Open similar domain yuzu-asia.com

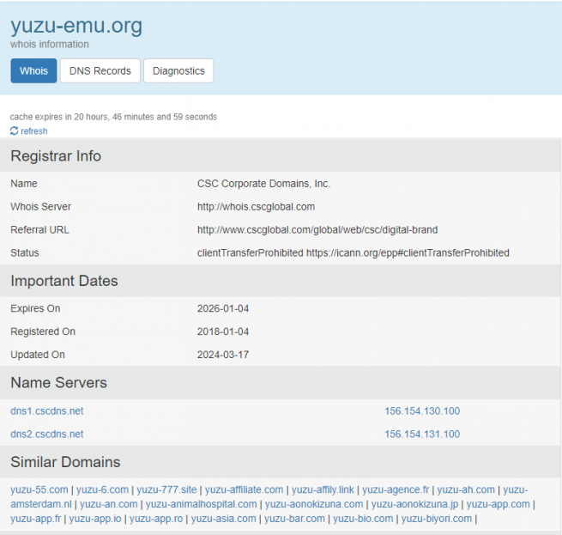(223, 519)
